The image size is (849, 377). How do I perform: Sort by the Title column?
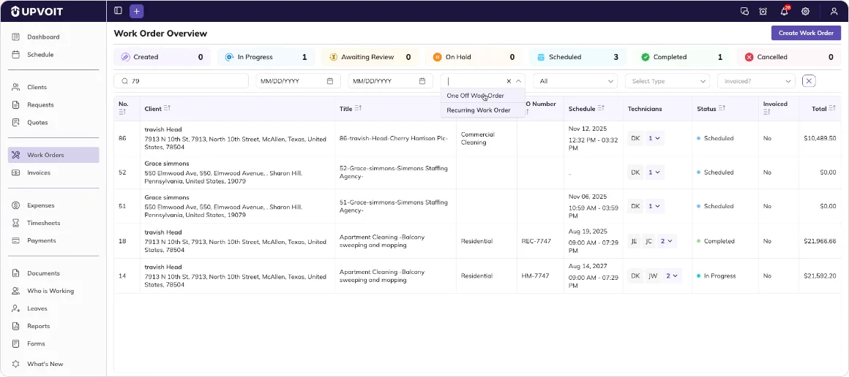tap(359, 109)
